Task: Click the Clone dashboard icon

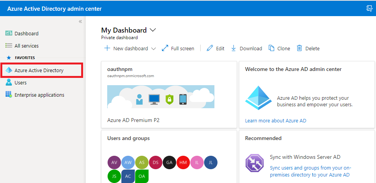Action: [271, 48]
